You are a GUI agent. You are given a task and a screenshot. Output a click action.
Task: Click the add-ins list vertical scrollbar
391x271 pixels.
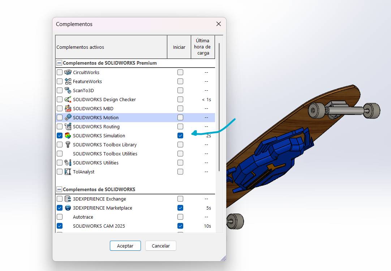pos(219,107)
